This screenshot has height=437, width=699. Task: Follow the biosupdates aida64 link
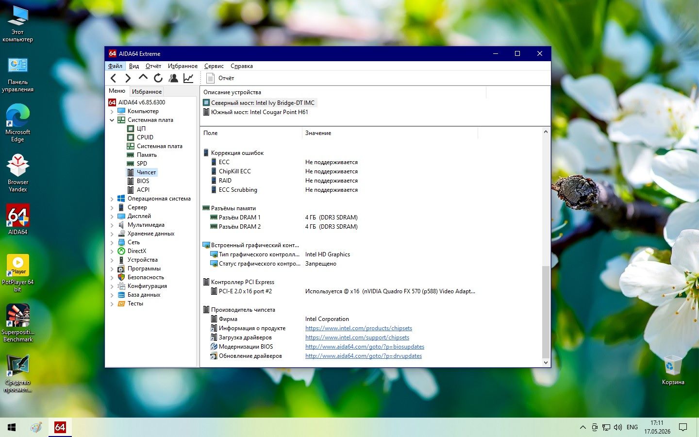(x=365, y=347)
